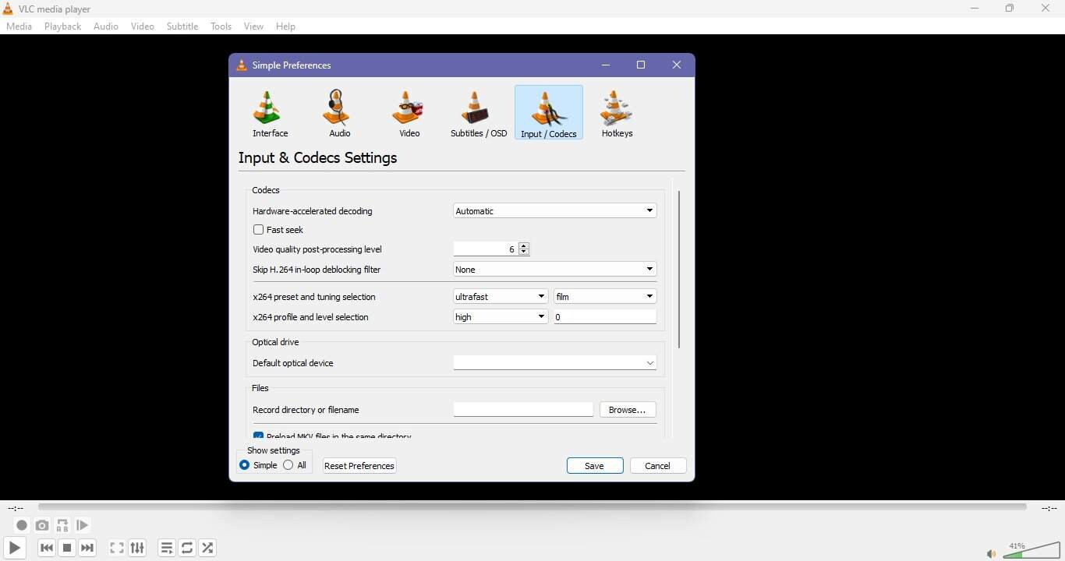Enable the Fast seek option
The height and width of the screenshot is (561, 1065).
pyautogui.click(x=258, y=230)
